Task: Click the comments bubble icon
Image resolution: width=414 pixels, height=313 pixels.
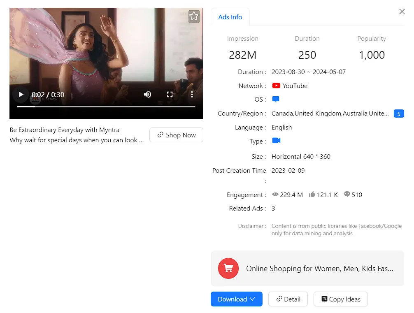Action: click(x=347, y=195)
